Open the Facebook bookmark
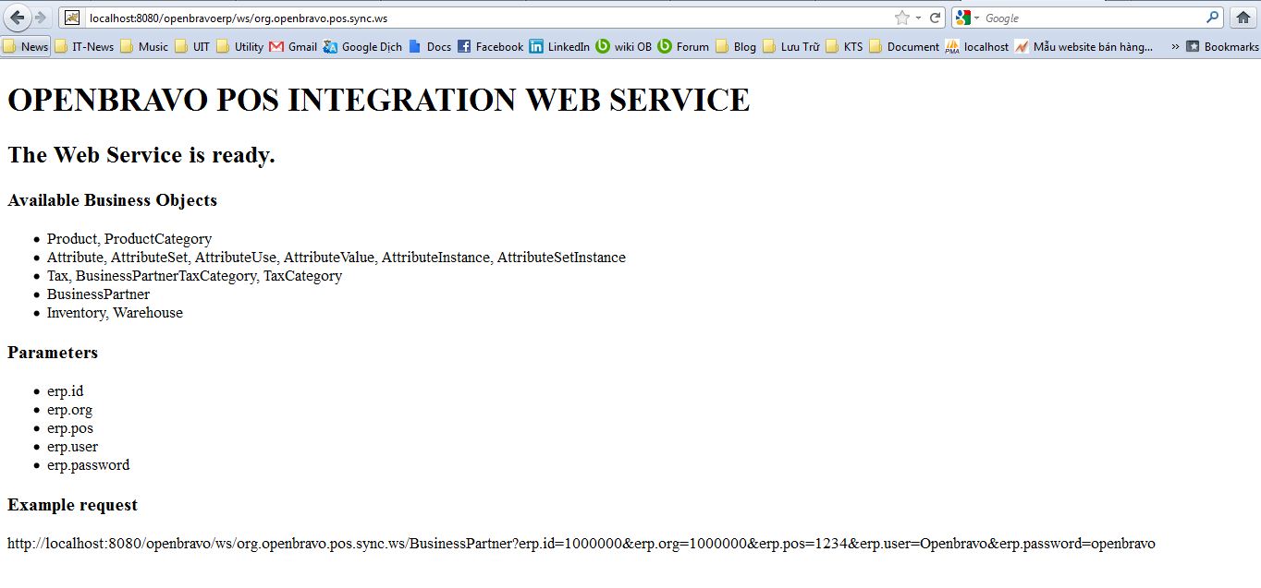This screenshot has height=588, width=1261. point(491,46)
